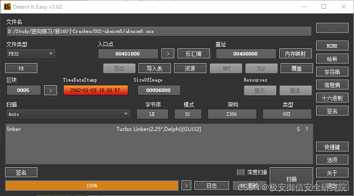Viewport: 354px width, 196px height.
Task: Open the 内存映射 memory map
Action: coord(296,54)
